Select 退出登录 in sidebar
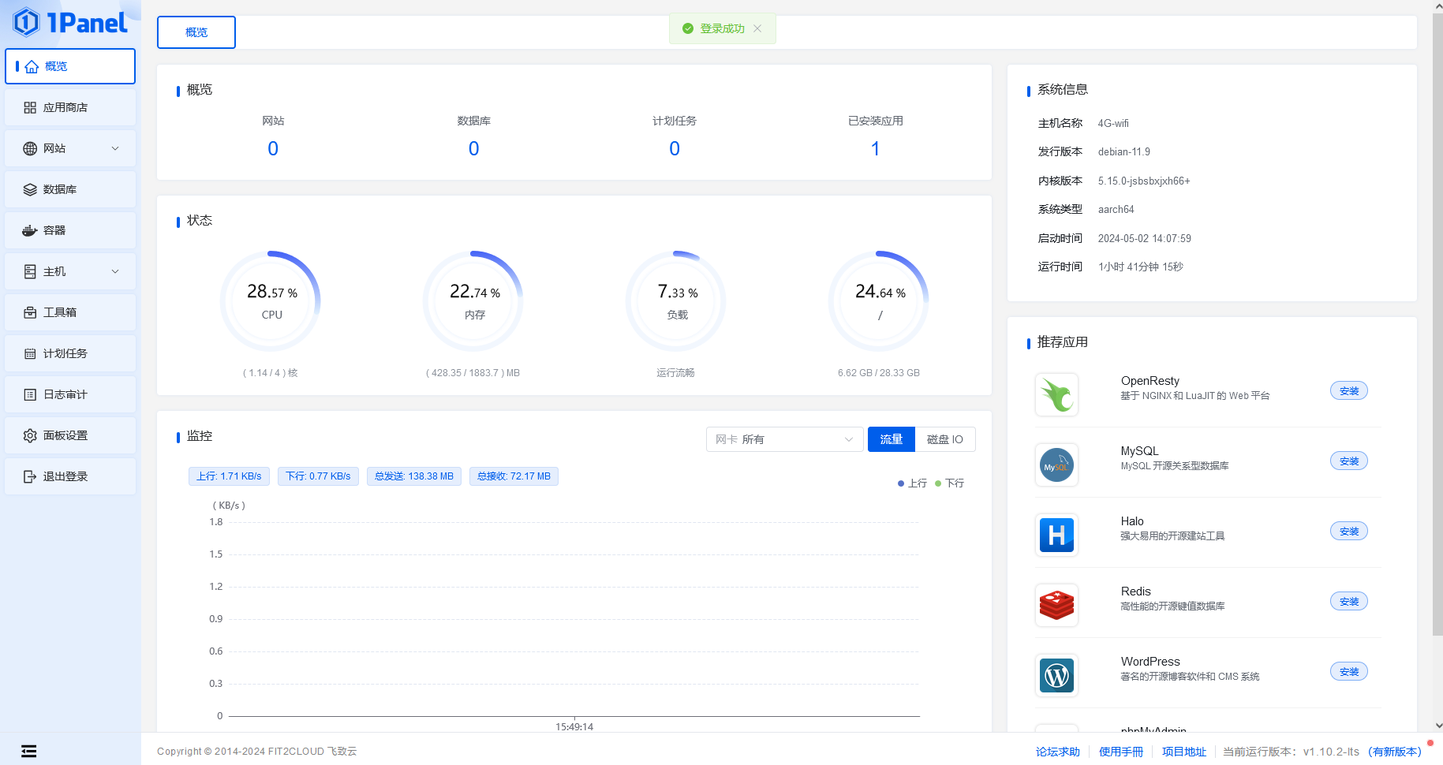This screenshot has height=765, width=1443. (70, 477)
